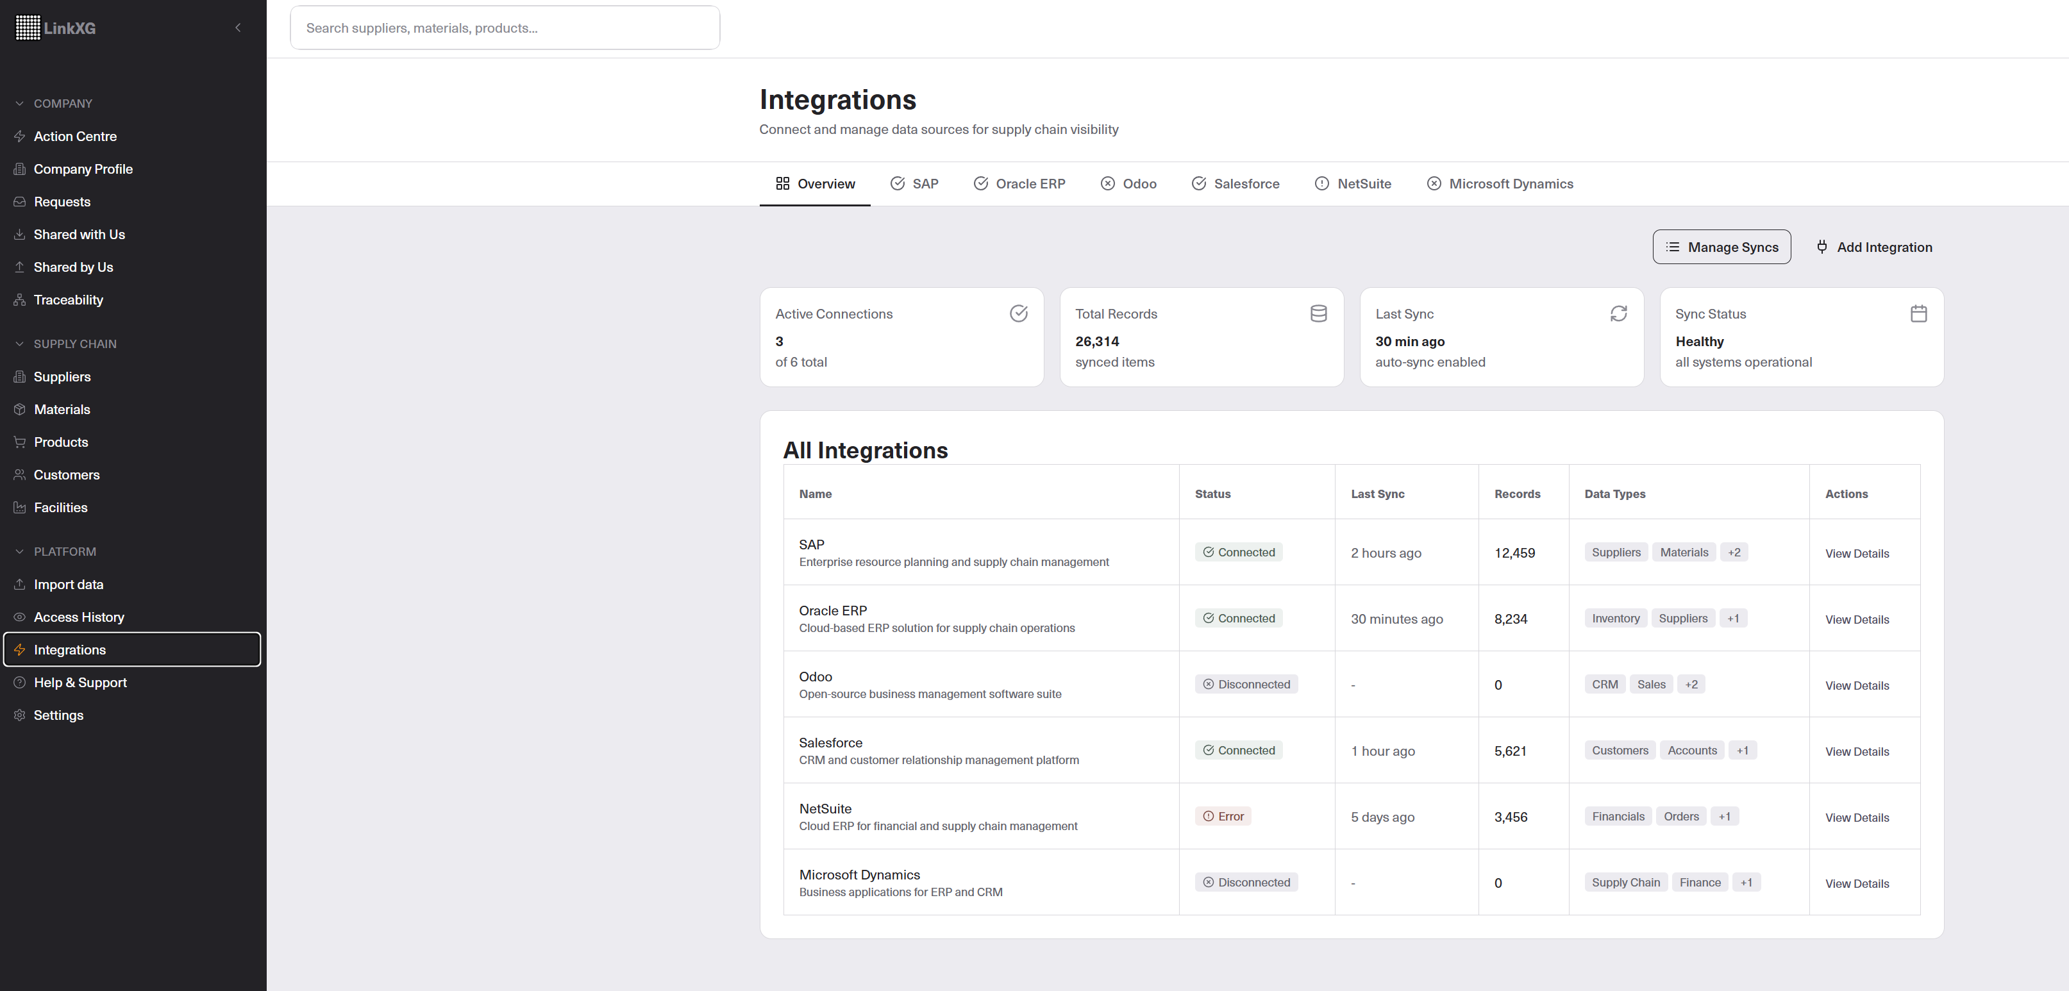Collapse sidebar with the left chevron

click(x=238, y=28)
